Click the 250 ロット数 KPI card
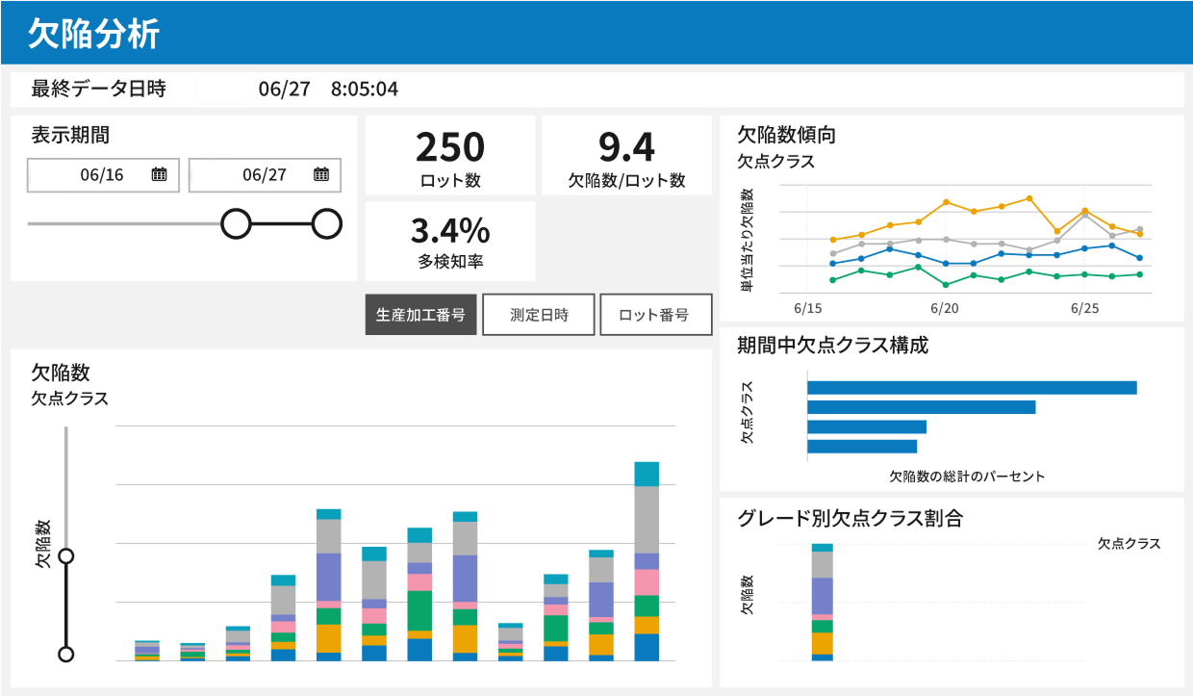Viewport: 1193px width, 696px height. (x=450, y=156)
